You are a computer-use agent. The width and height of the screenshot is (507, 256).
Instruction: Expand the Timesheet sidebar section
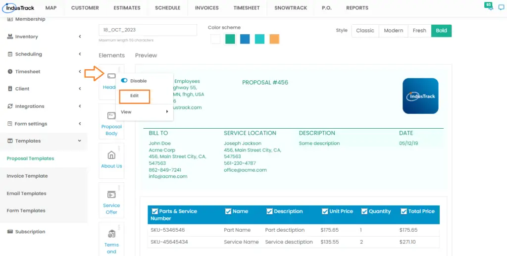coord(80,71)
